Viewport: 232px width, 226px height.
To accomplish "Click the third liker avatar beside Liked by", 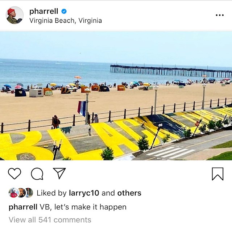I will (29, 193).
